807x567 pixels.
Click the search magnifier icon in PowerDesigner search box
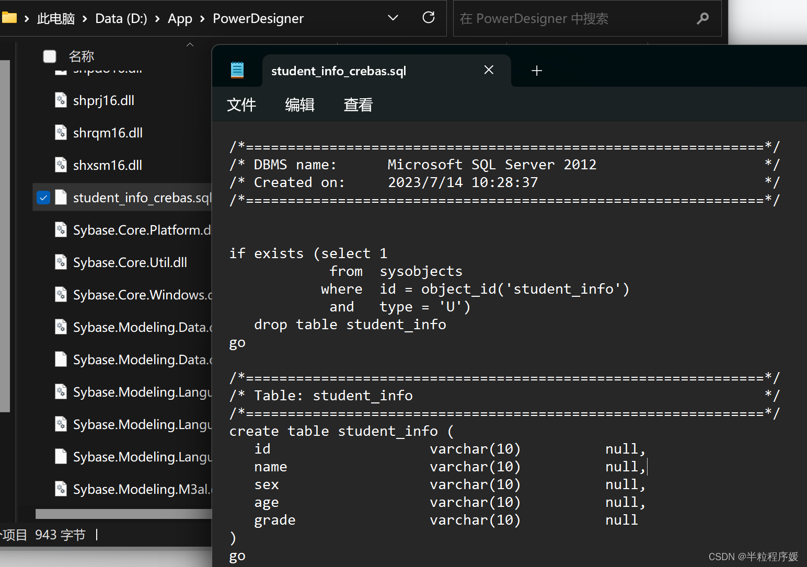click(702, 18)
